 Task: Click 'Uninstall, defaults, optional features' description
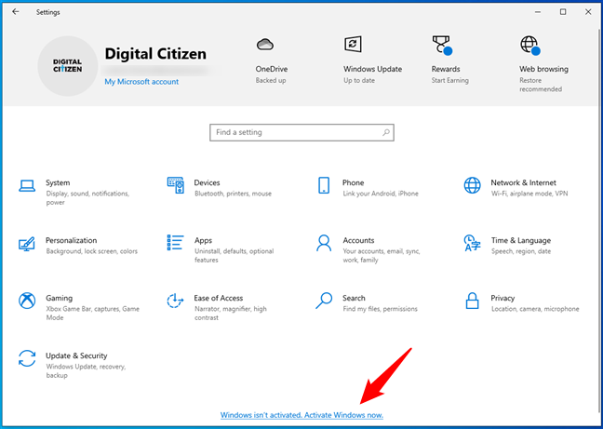pos(234,256)
